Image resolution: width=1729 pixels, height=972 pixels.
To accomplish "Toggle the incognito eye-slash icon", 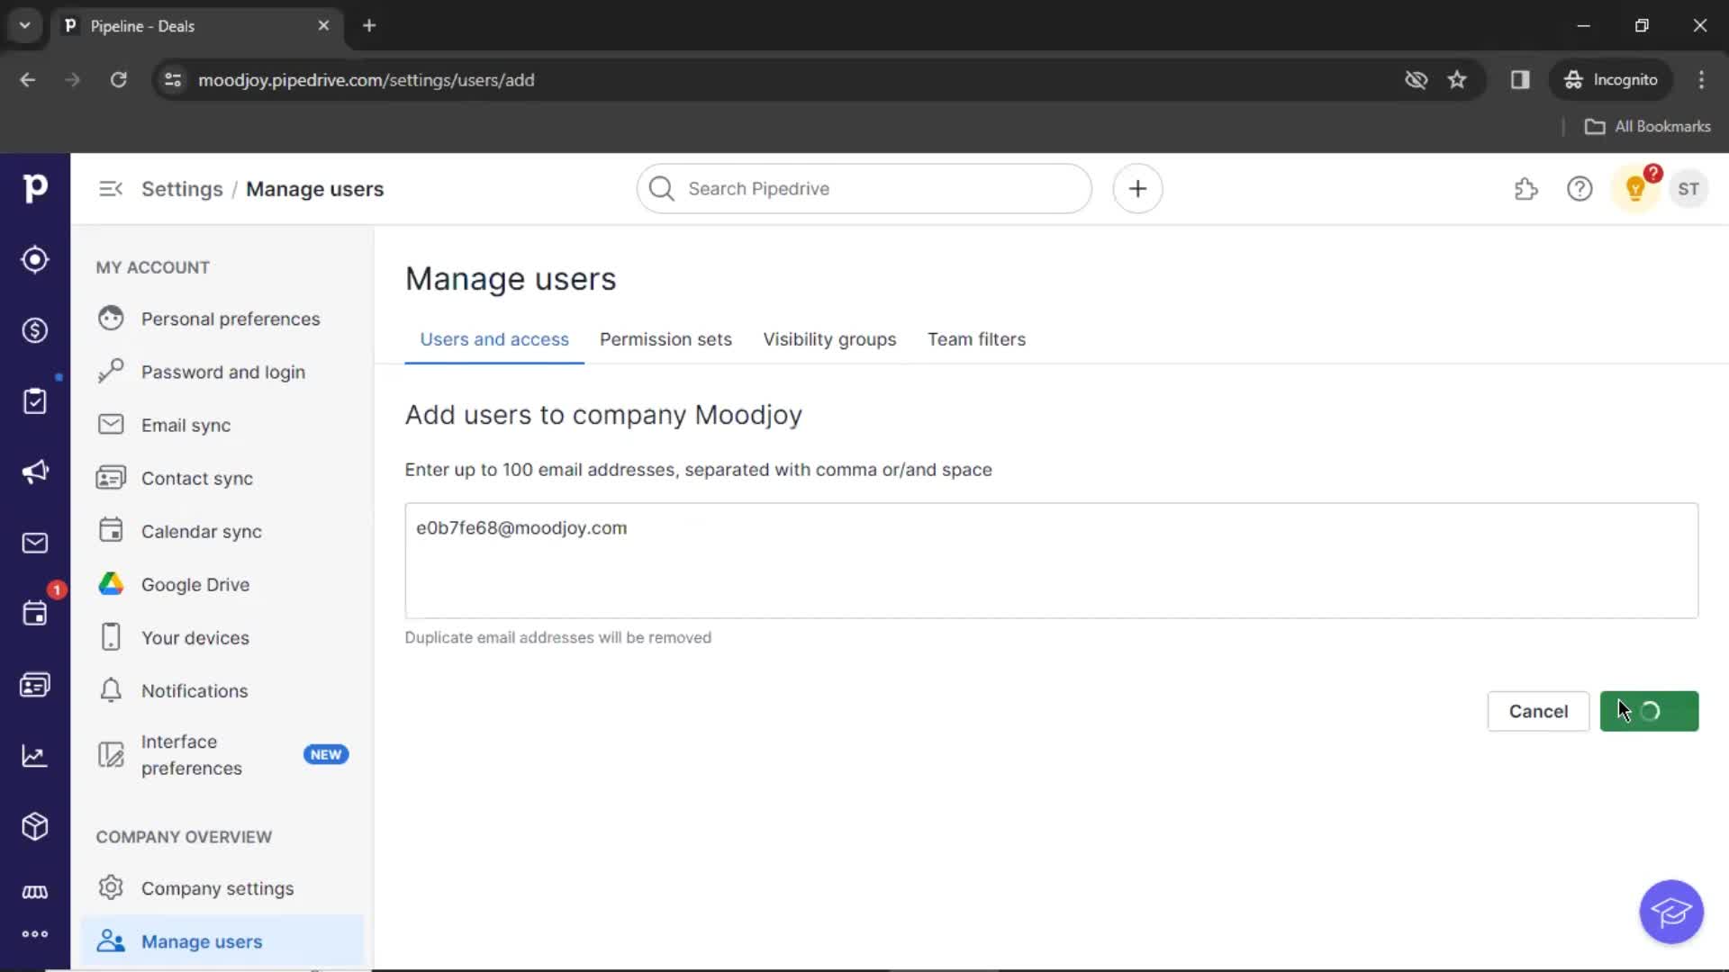I will click(x=1416, y=79).
